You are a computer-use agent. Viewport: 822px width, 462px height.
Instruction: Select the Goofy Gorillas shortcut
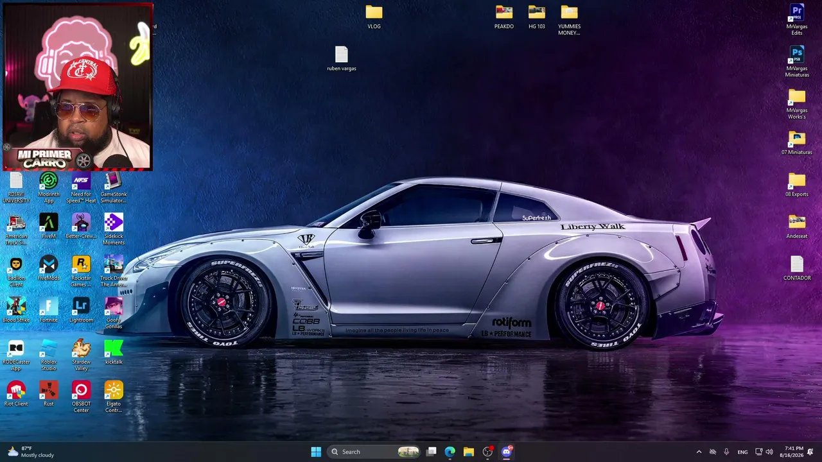tap(114, 313)
